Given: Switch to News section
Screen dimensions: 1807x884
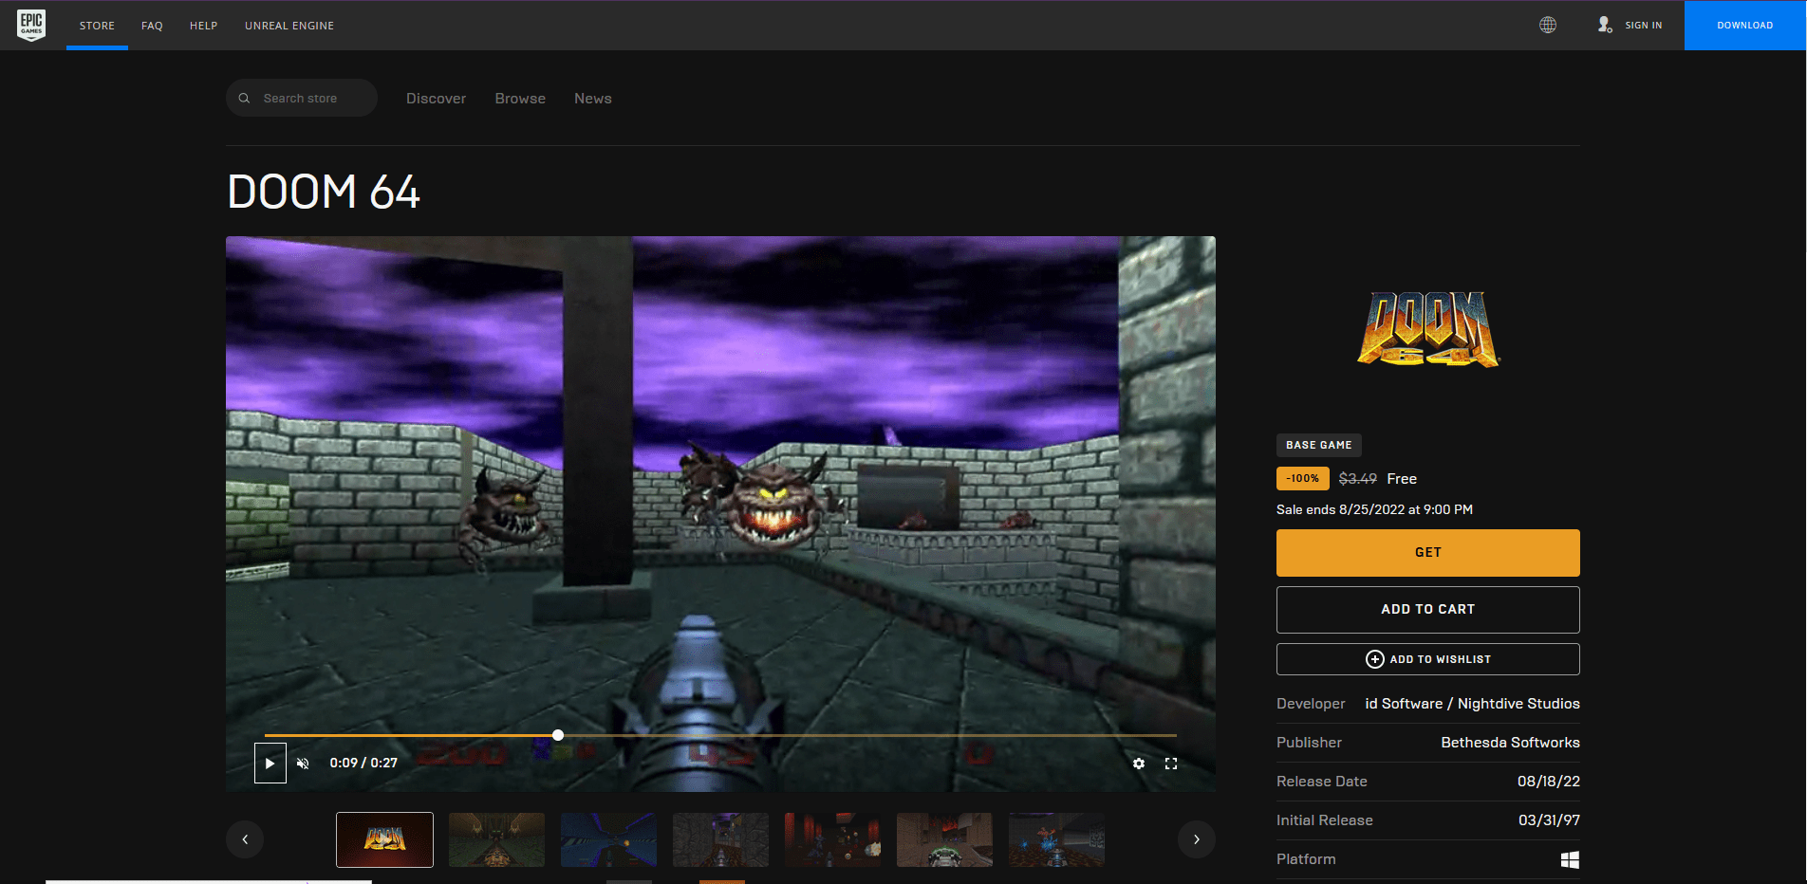Looking at the screenshot, I should click(x=593, y=99).
